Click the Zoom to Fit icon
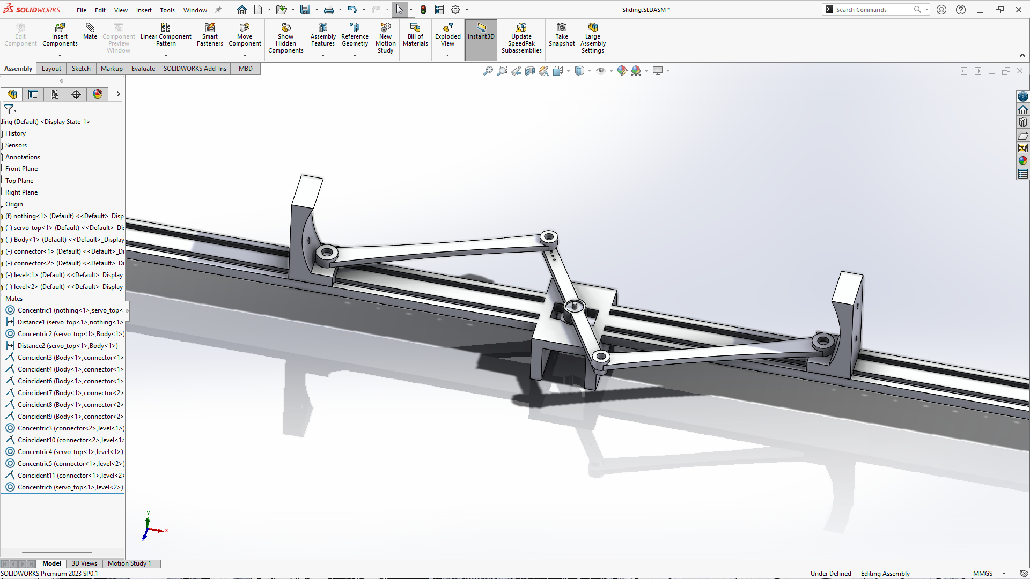Viewport: 1030px width, 579px height. pos(488,71)
